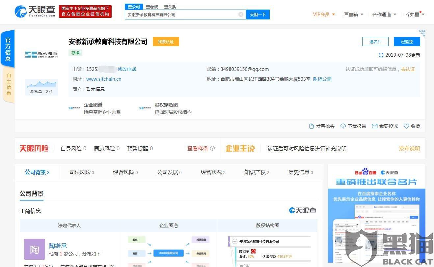This screenshot has width=434, height=267.
Task: Click the 递名片 button
Action: tap(375, 42)
